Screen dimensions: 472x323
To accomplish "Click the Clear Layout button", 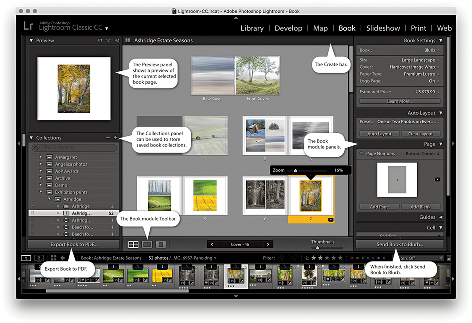I will pos(420,134).
